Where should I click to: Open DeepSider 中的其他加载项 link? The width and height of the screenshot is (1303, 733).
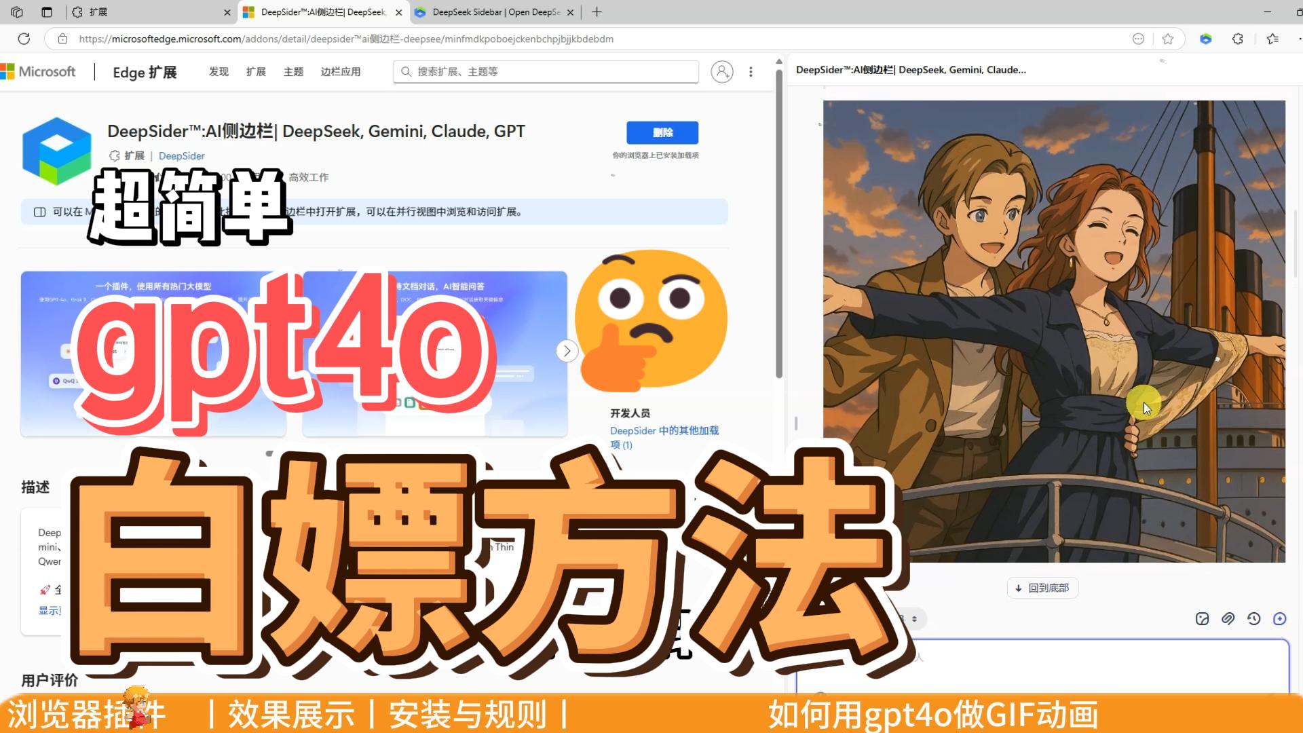tap(664, 437)
